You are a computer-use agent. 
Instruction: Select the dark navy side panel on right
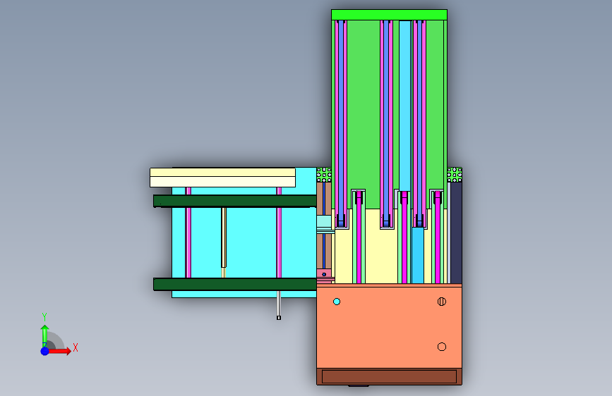tap(456, 233)
